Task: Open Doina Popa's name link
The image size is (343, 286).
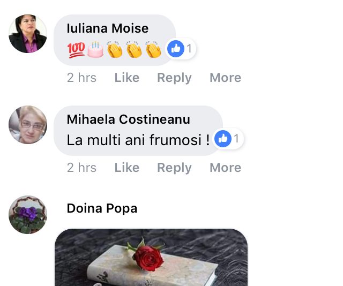Action: coord(102,208)
